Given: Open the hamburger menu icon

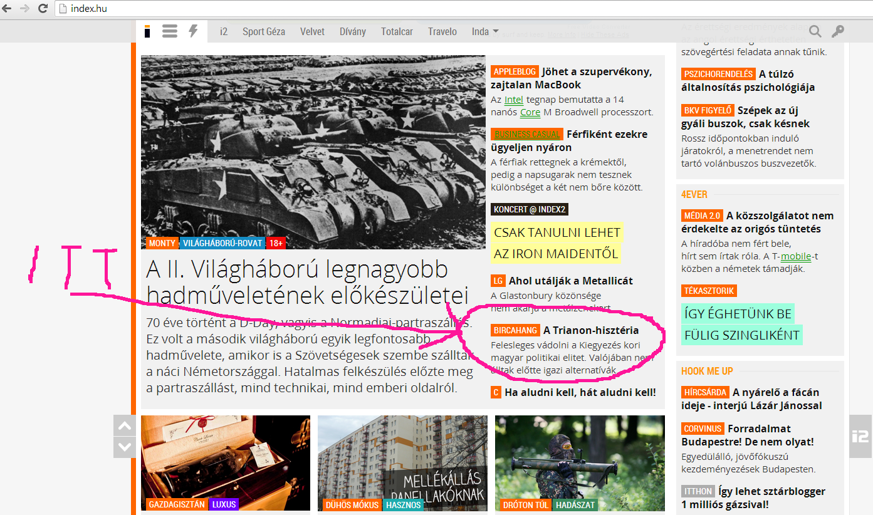Looking at the screenshot, I should click(170, 31).
